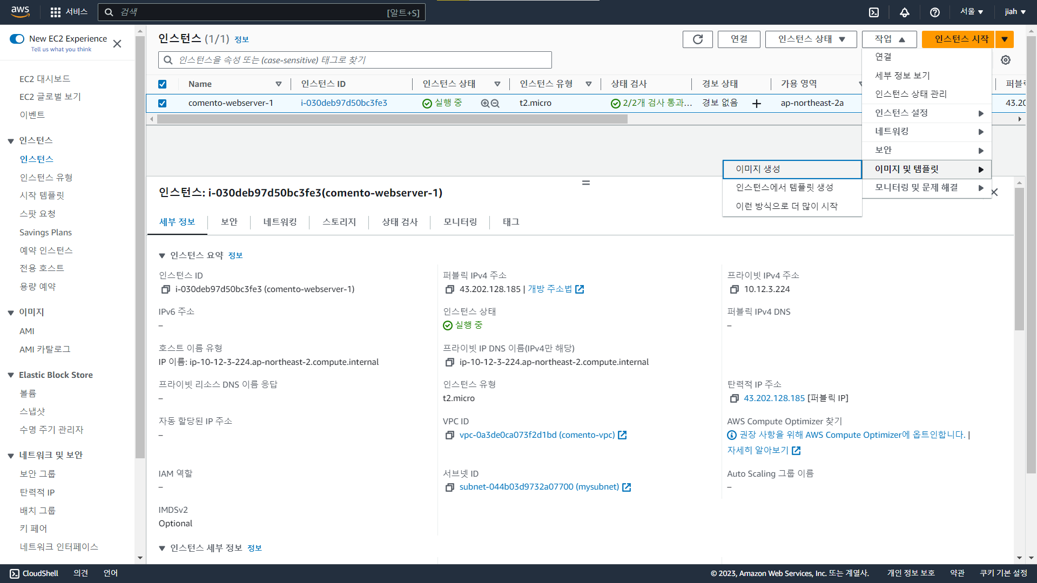This screenshot has height=583, width=1037.
Task: Click the AWS global search box
Action: point(261,12)
